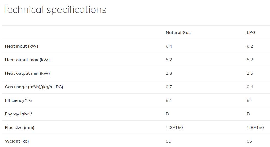Select the LPG column header
Image resolution: width=270 pixels, height=147 pixels.
251,33
